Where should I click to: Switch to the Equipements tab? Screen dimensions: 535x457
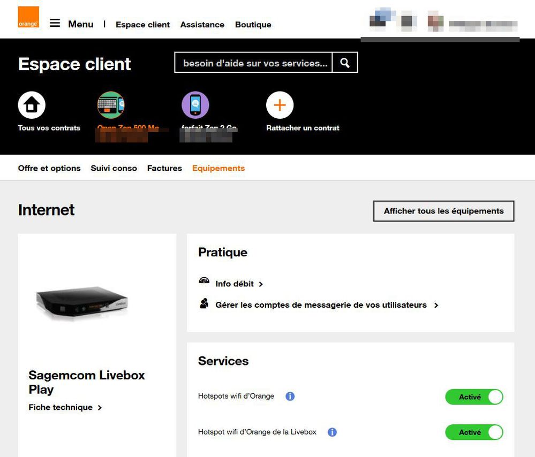tap(218, 168)
